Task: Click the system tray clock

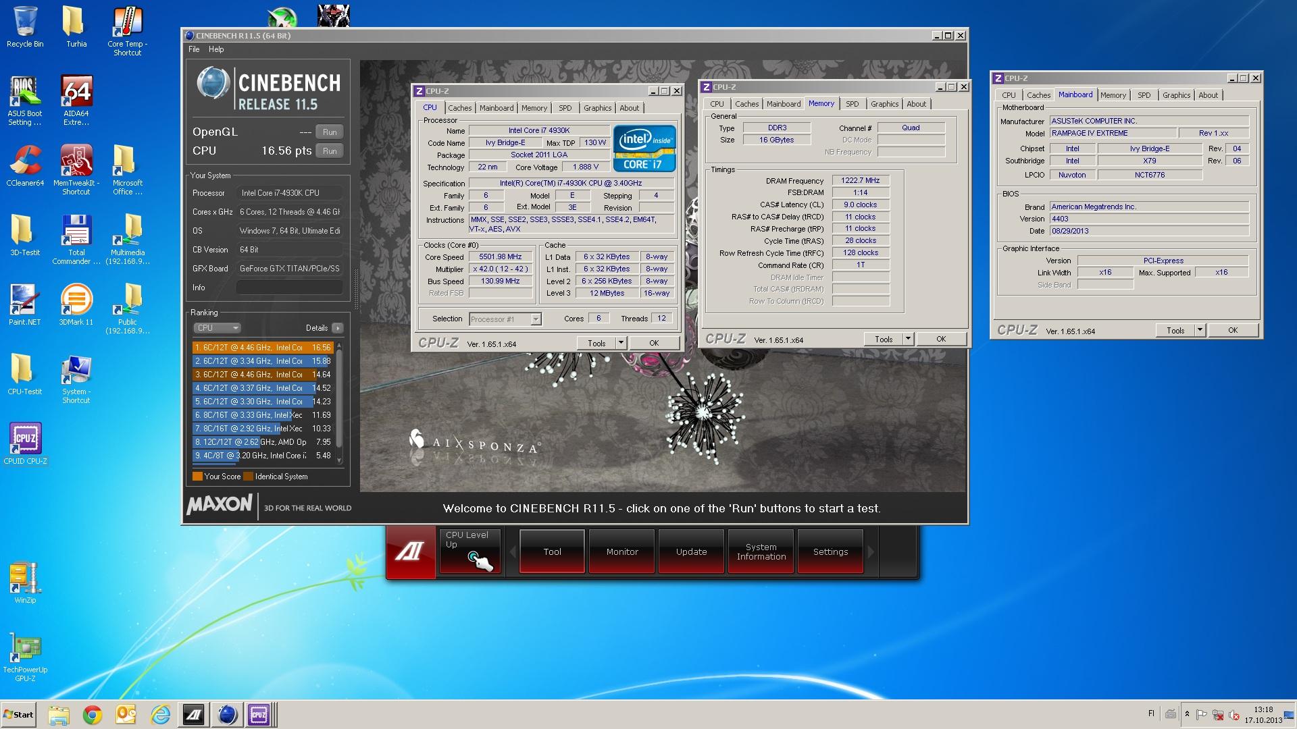Action: point(1263,714)
